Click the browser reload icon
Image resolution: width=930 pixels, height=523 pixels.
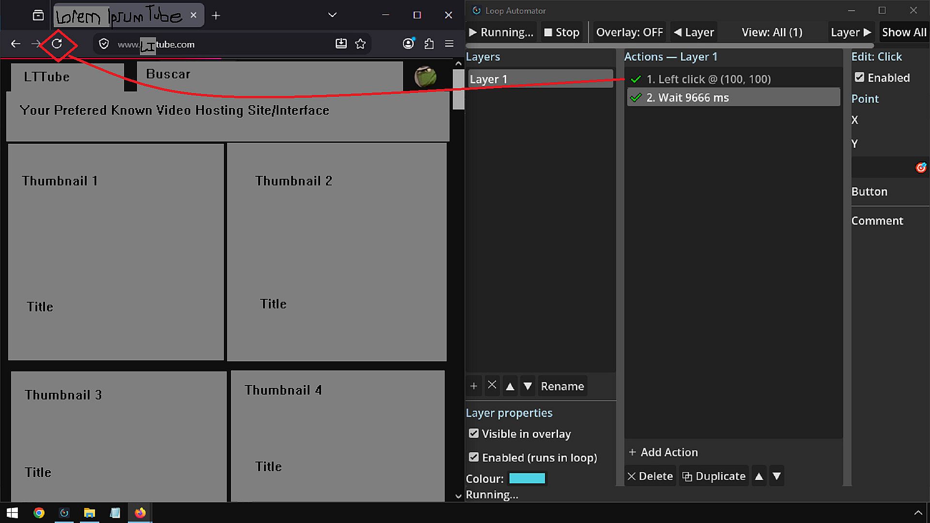57,44
